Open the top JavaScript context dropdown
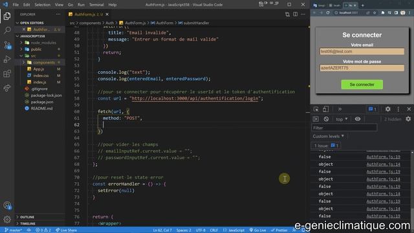 point(342,119)
